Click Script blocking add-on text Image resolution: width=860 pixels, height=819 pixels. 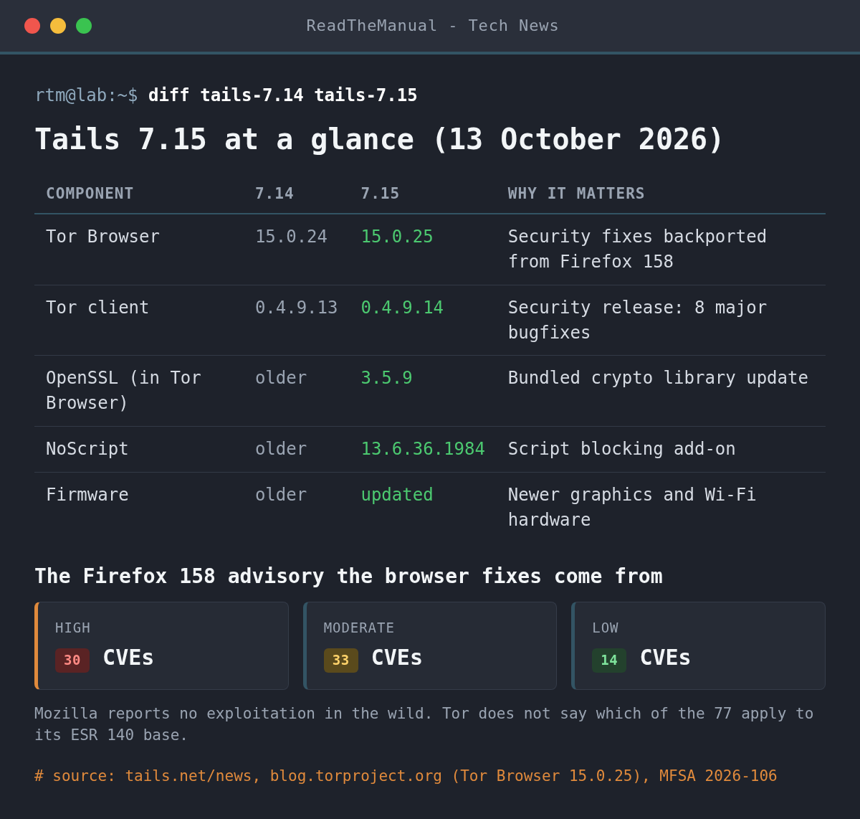coord(621,449)
